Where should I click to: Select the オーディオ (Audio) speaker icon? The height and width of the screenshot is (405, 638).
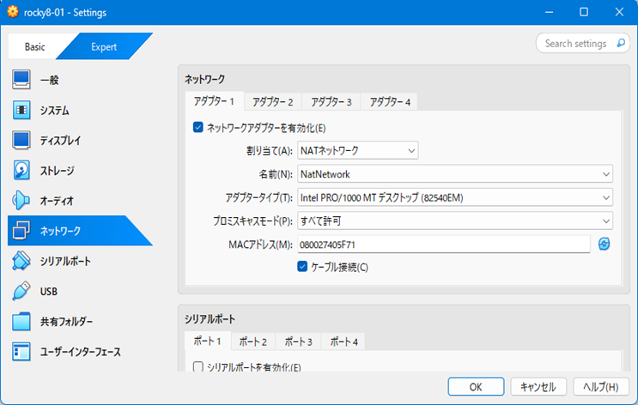point(21,201)
